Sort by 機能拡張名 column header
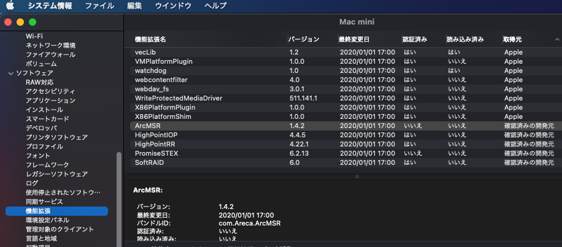The width and height of the screenshot is (562, 247). click(150, 39)
